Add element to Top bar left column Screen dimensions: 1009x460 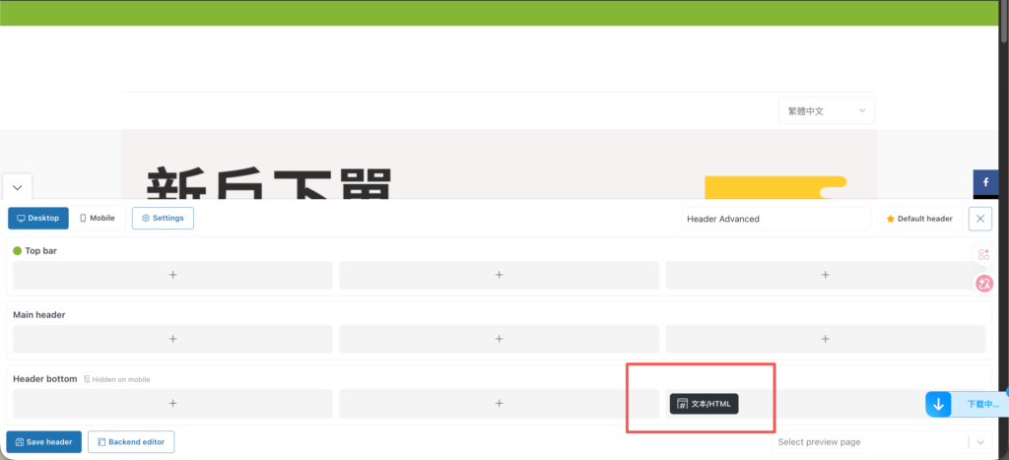[x=172, y=275]
